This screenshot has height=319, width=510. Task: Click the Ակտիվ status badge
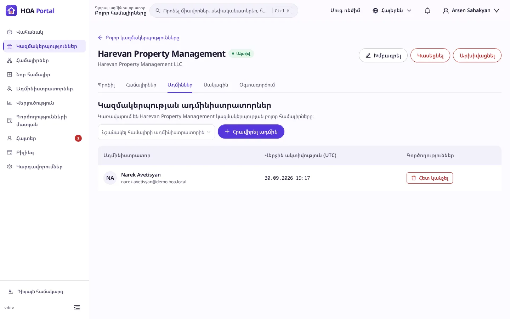tap(241, 54)
